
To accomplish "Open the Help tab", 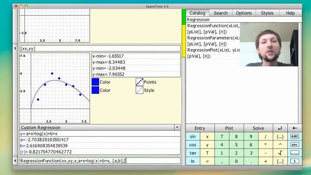I will click(290, 13).
